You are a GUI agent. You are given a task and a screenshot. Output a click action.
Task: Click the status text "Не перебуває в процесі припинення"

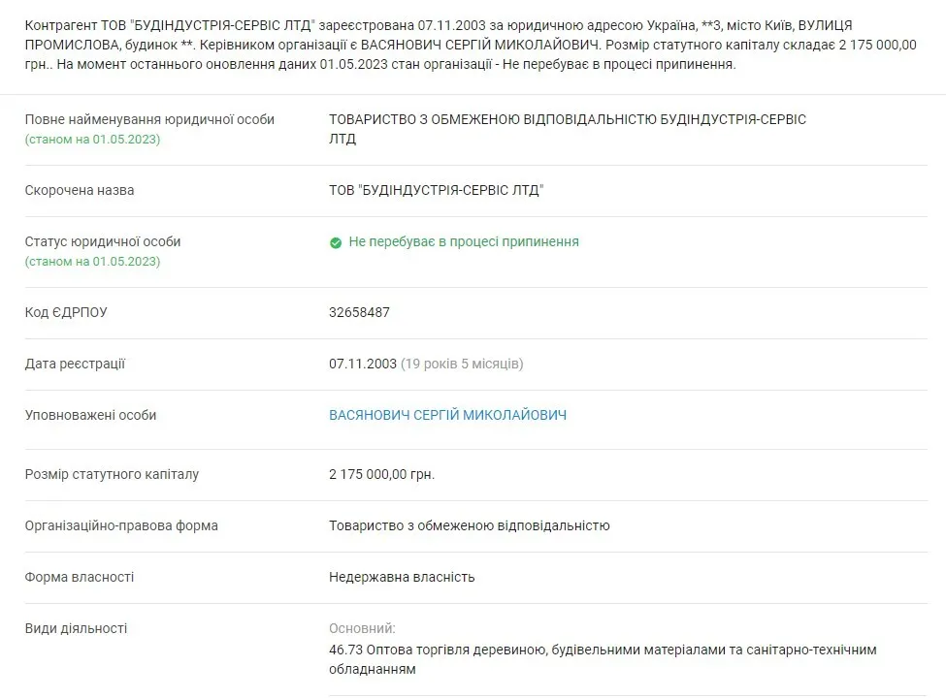[464, 241]
